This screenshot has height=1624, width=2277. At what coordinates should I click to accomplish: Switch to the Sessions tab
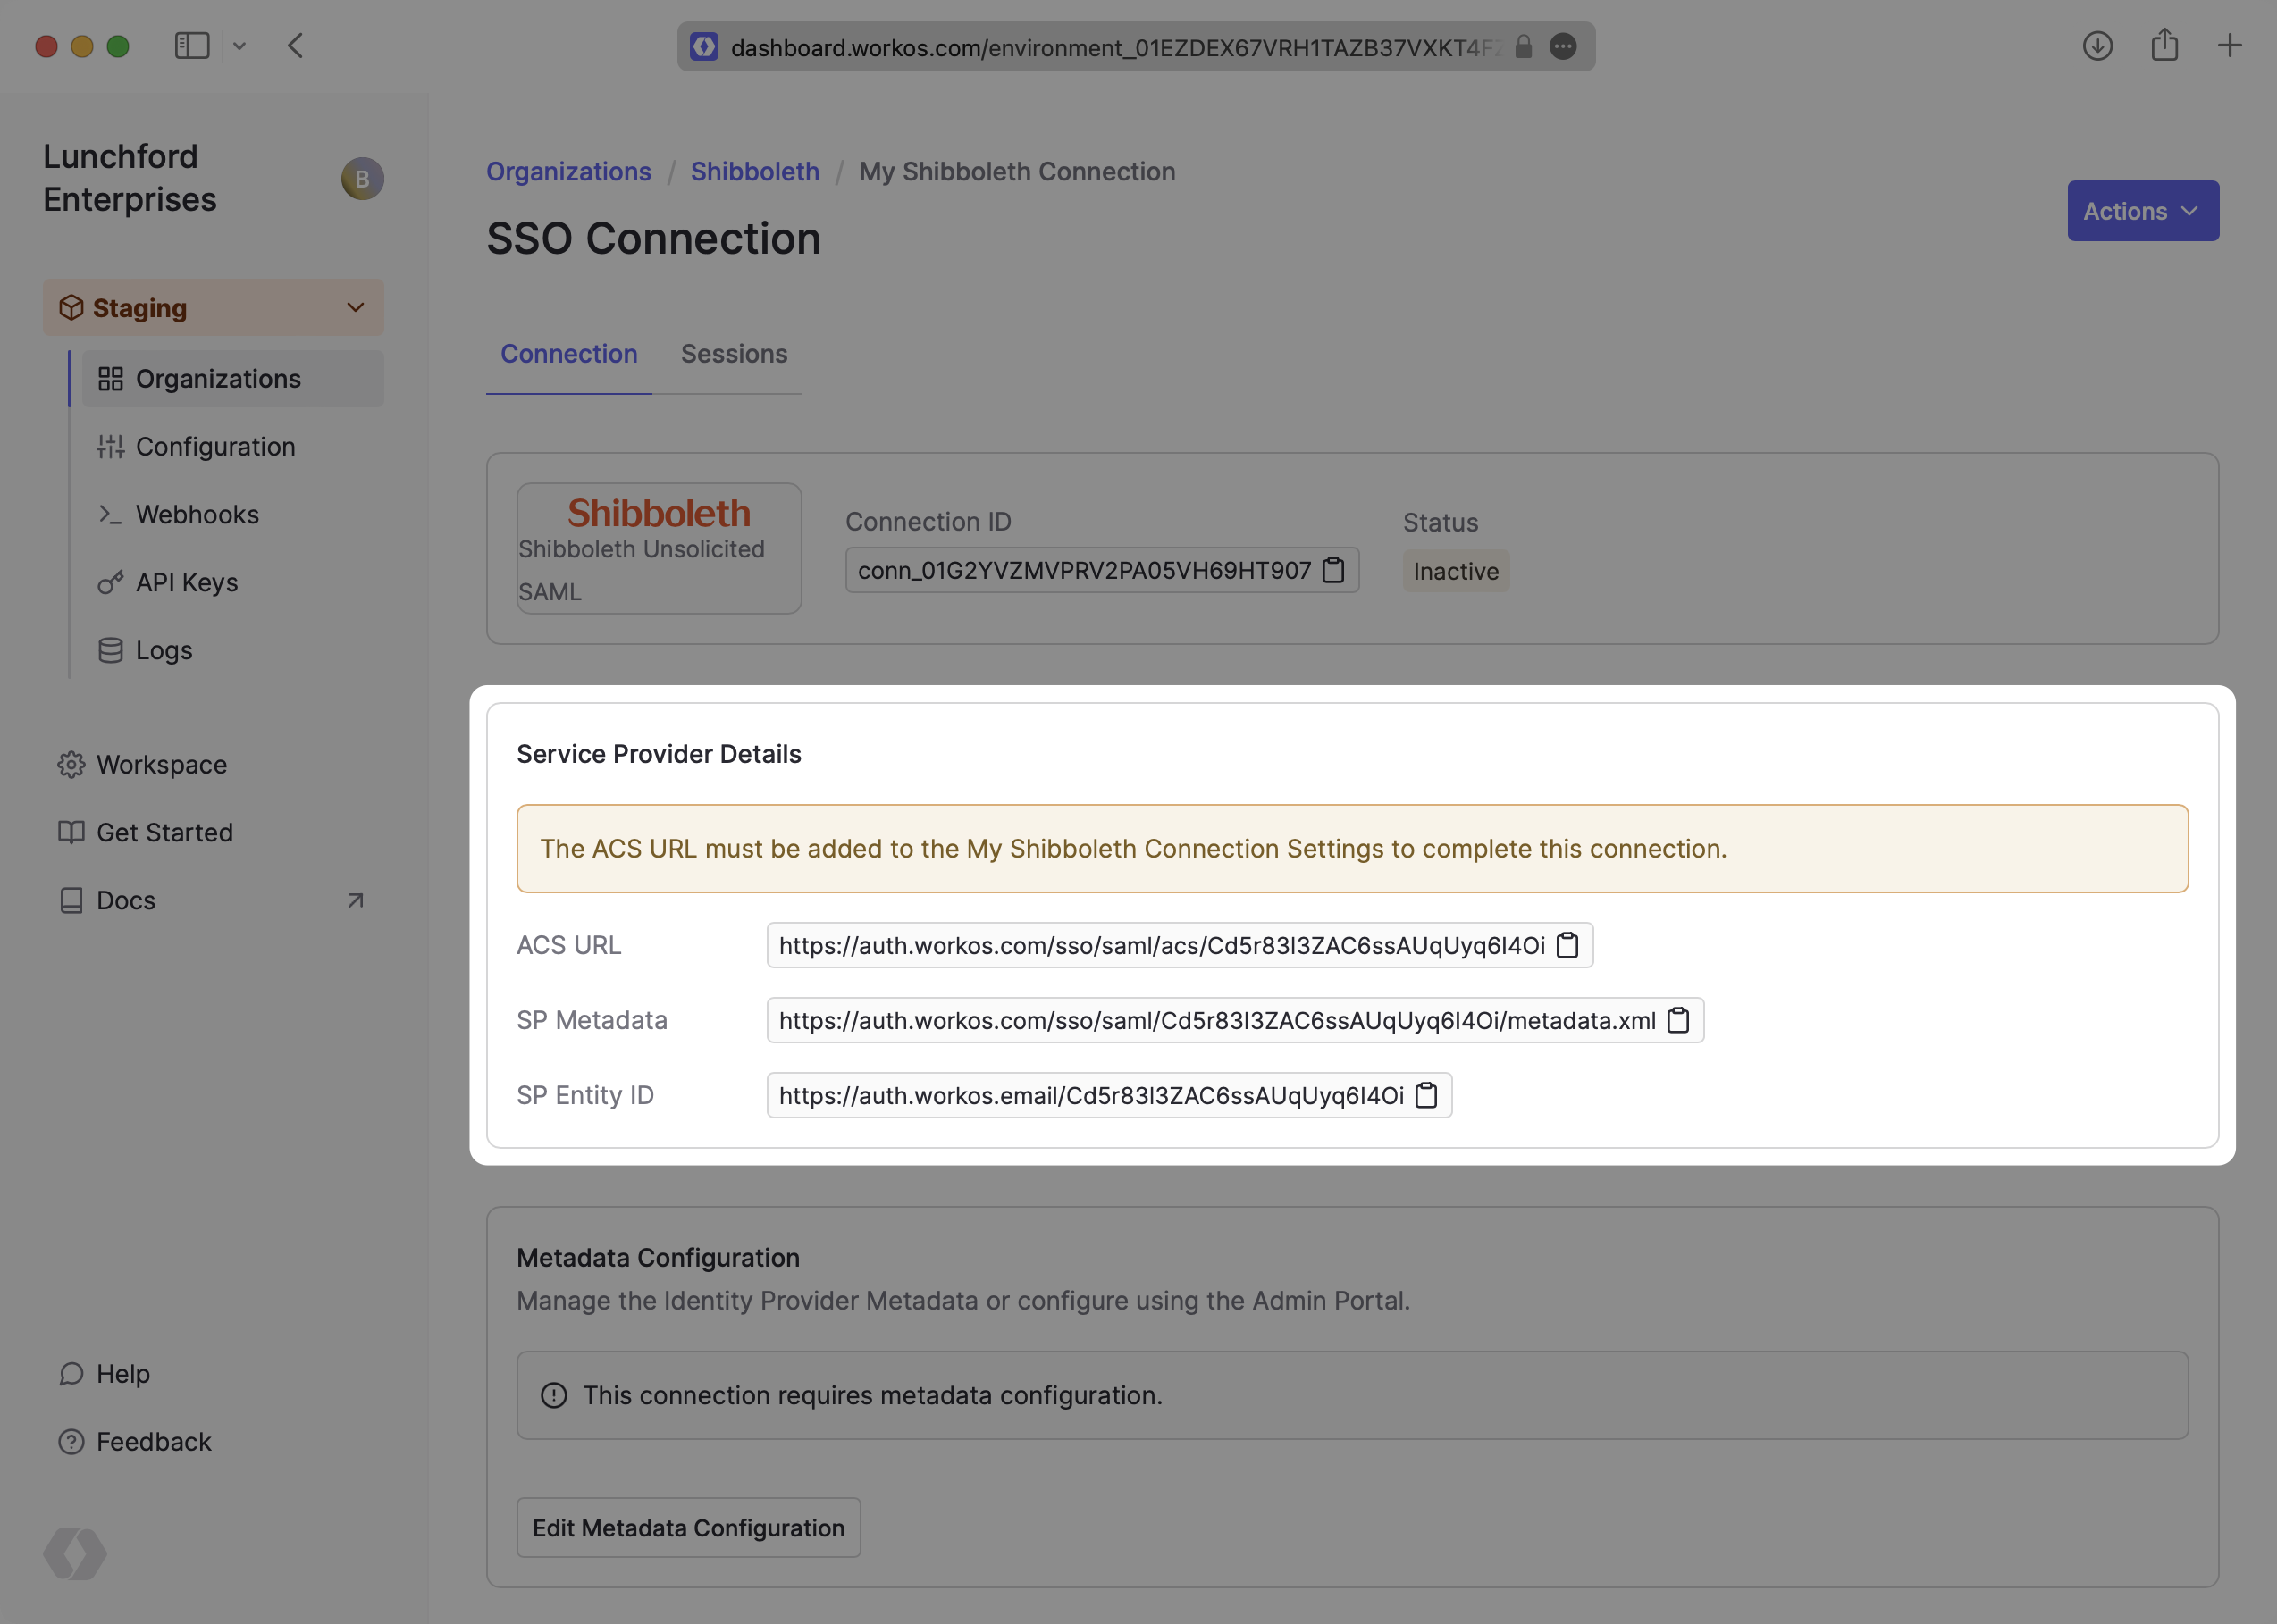734,354
